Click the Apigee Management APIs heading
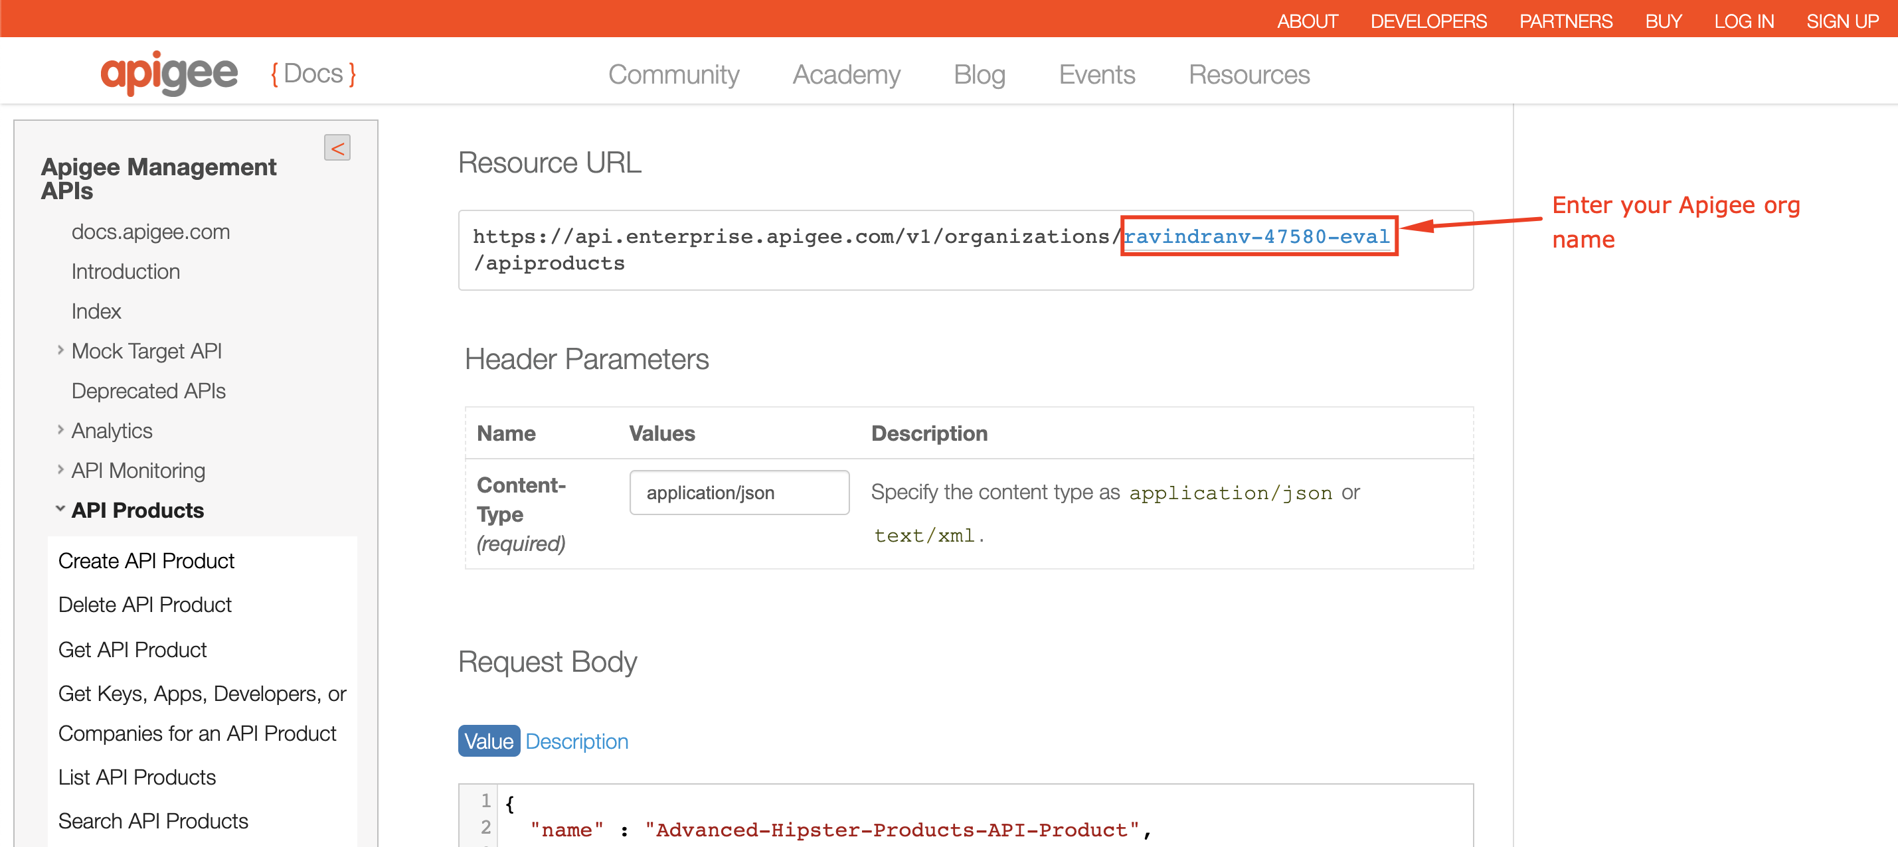 tap(159, 179)
